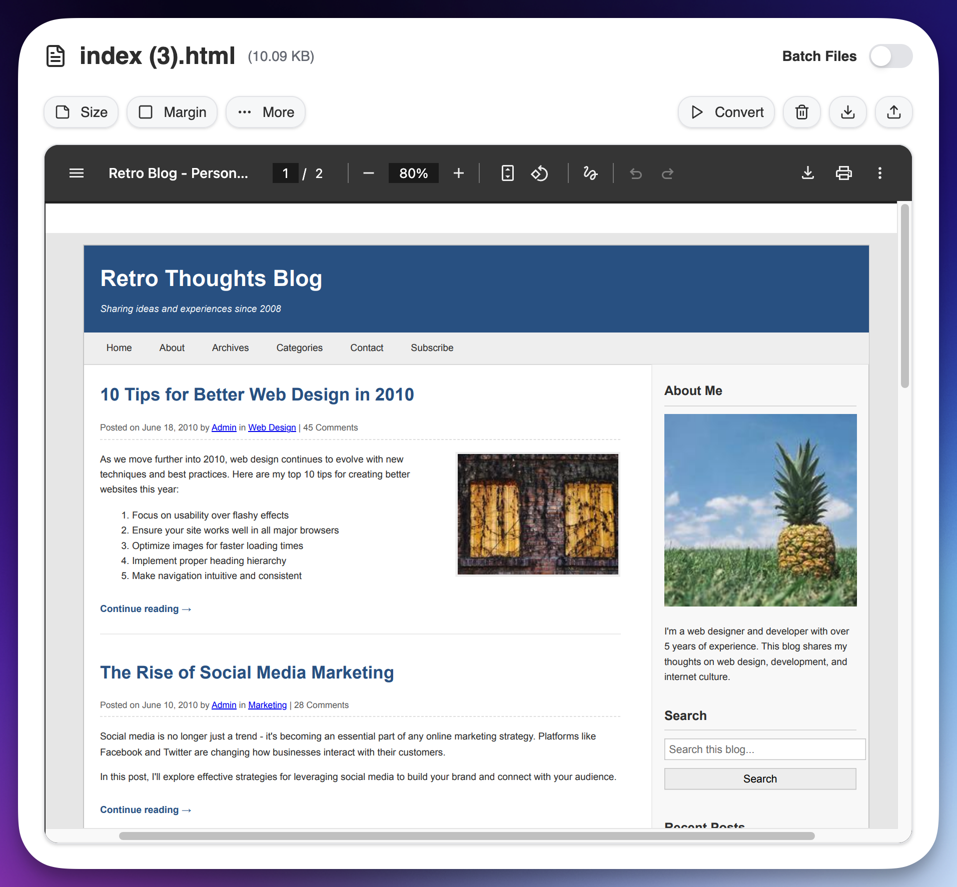Image resolution: width=957 pixels, height=887 pixels.
Task: Click the download icon beside trash
Action: click(x=848, y=112)
